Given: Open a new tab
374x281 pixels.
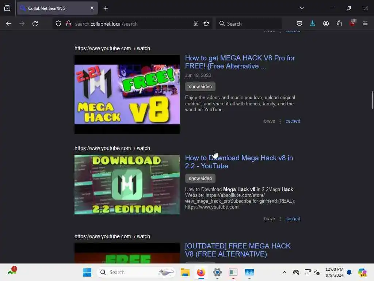Looking at the screenshot, I should click(106, 8).
